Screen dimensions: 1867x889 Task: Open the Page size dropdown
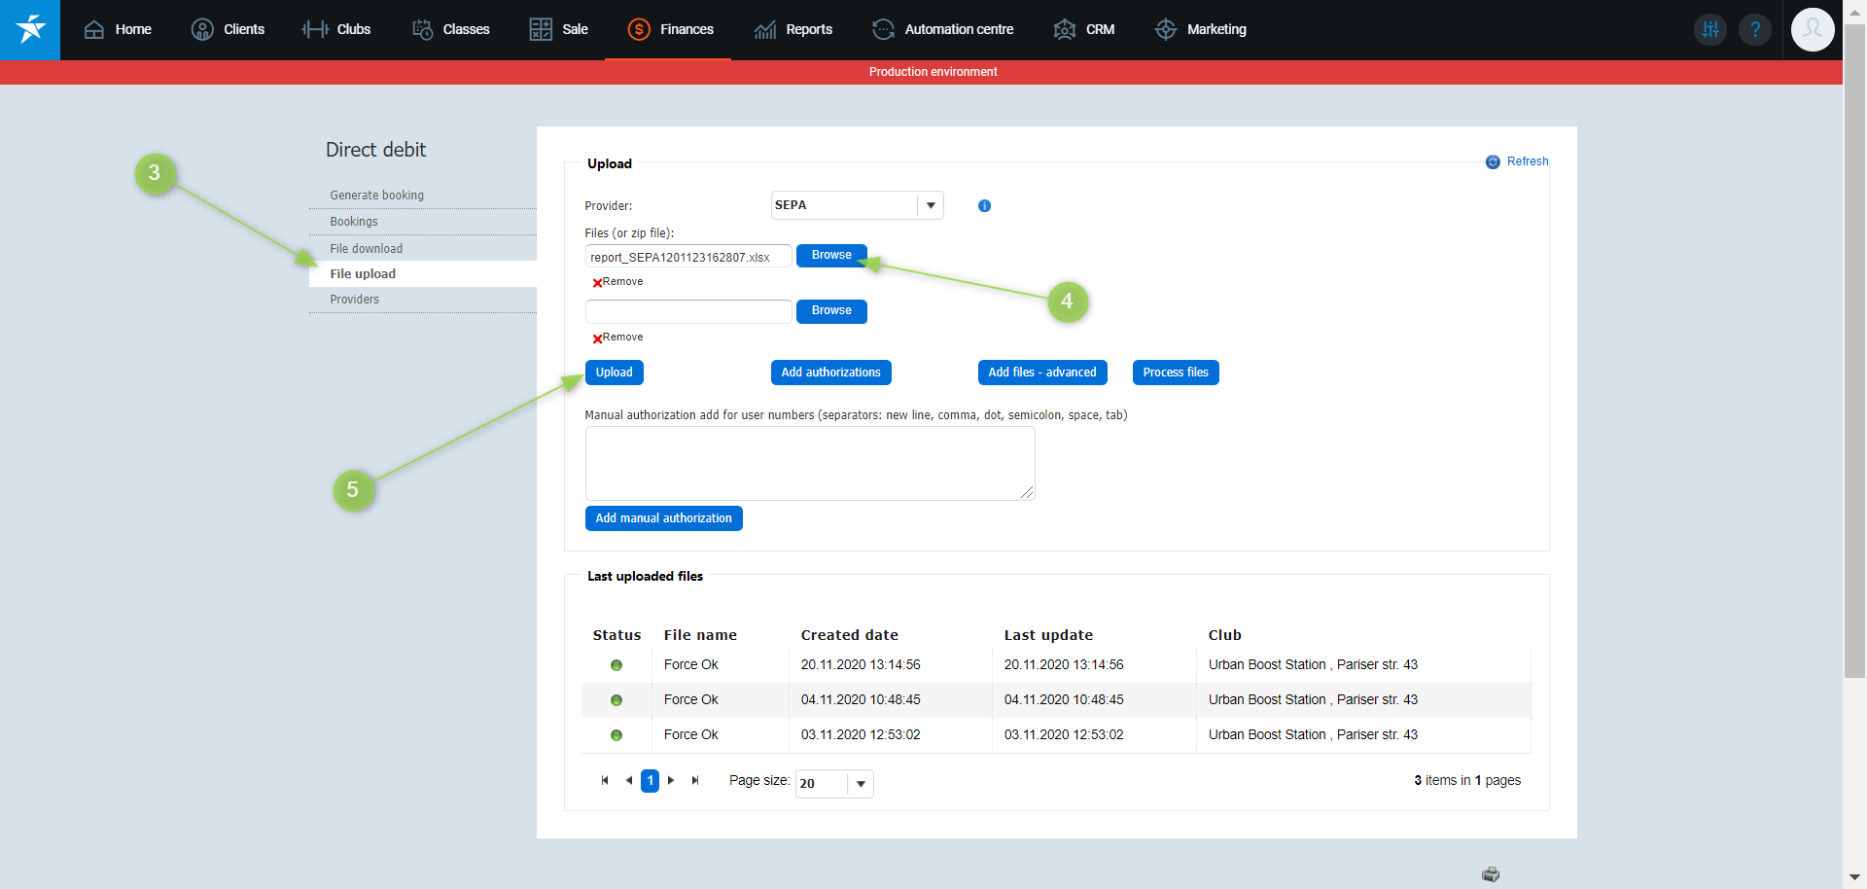click(861, 783)
